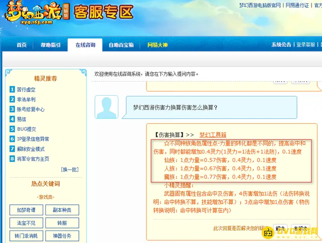Open the 将军令官方主页 item
Screen dimensions: 322x243
(x=33, y=159)
